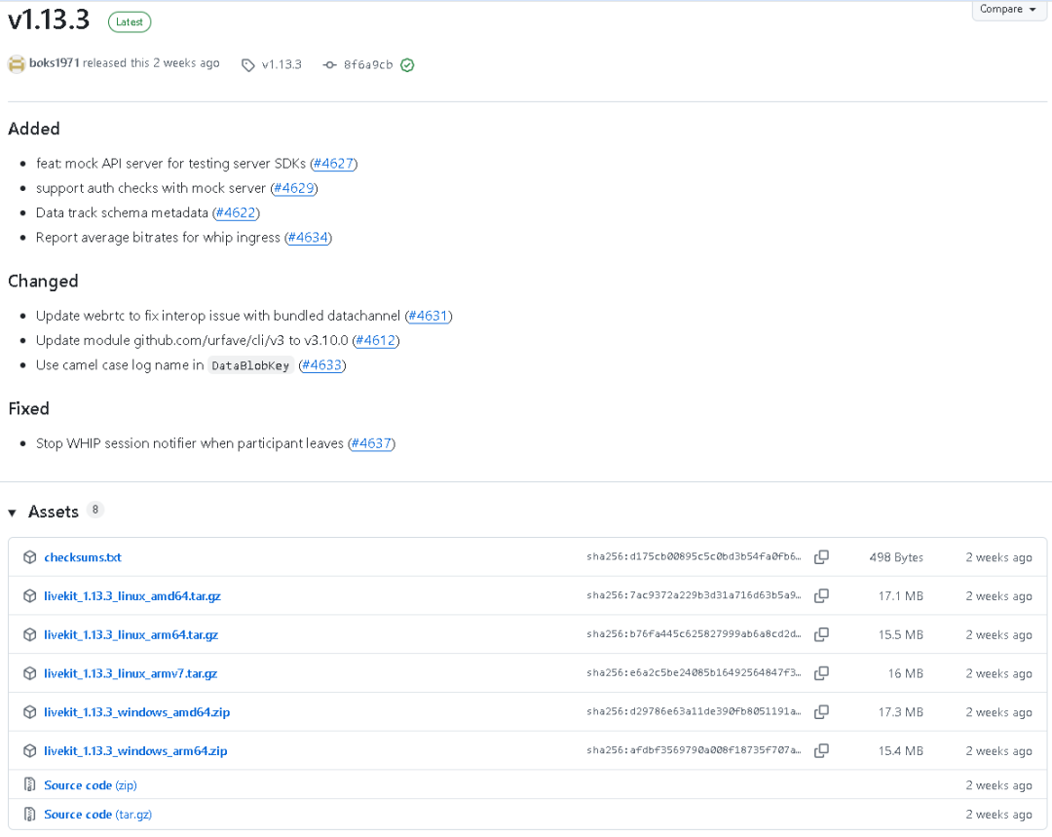1052x837 pixels.
Task: Click the boks1971 avatar image
Action: (x=17, y=63)
